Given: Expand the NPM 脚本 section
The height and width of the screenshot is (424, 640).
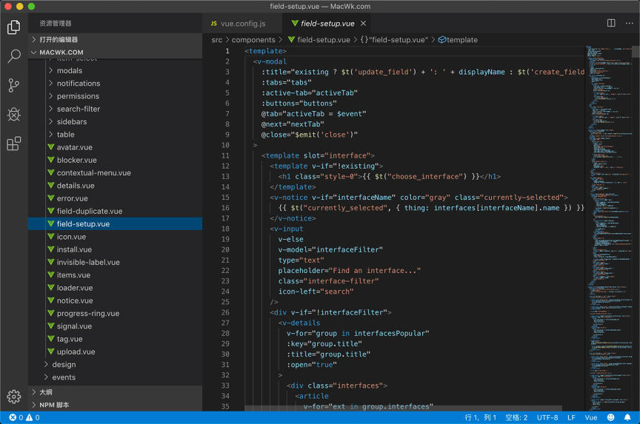Looking at the screenshot, I should pos(53,405).
